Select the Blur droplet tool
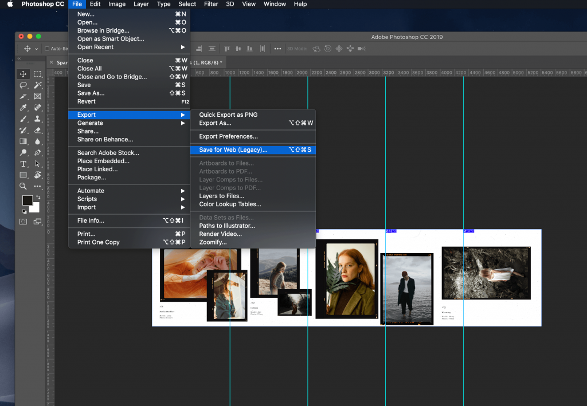The height and width of the screenshot is (406, 587). pyautogui.click(x=37, y=141)
